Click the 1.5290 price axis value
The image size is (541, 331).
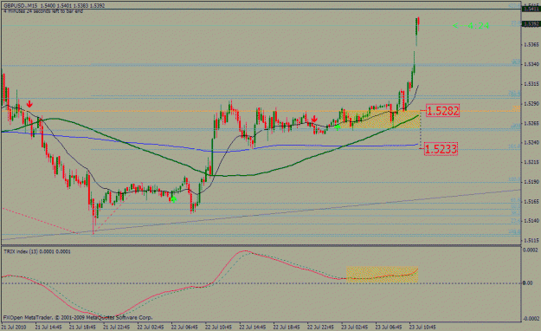click(x=531, y=104)
